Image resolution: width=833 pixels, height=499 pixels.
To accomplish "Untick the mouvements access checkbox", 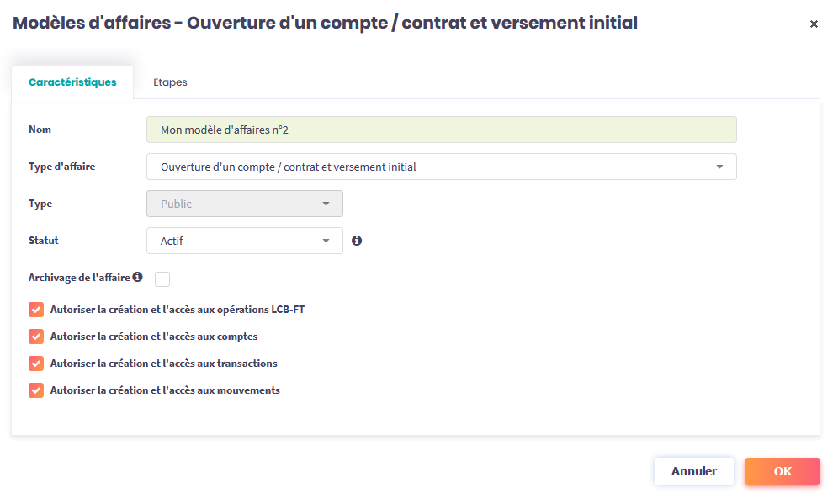I will pyautogui.click(x=36, y=390).
